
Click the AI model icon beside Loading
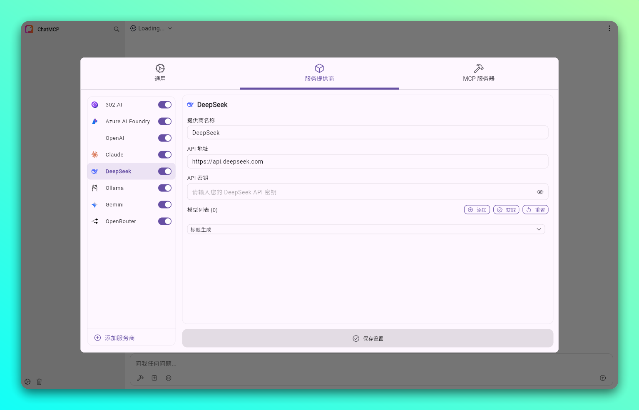tap(133, 28)
